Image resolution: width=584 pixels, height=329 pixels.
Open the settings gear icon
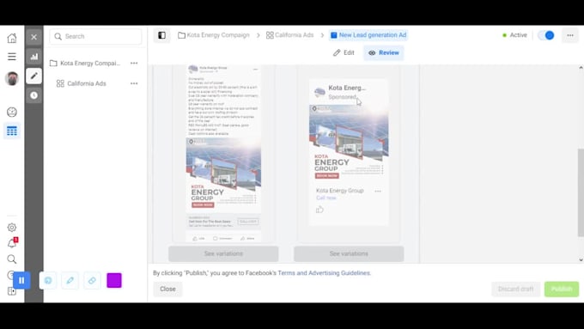(x=12, y=228)
